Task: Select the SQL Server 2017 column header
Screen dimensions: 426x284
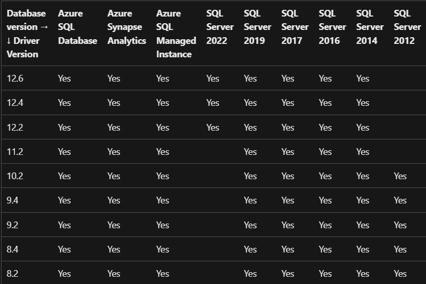Action: (295, 27)
